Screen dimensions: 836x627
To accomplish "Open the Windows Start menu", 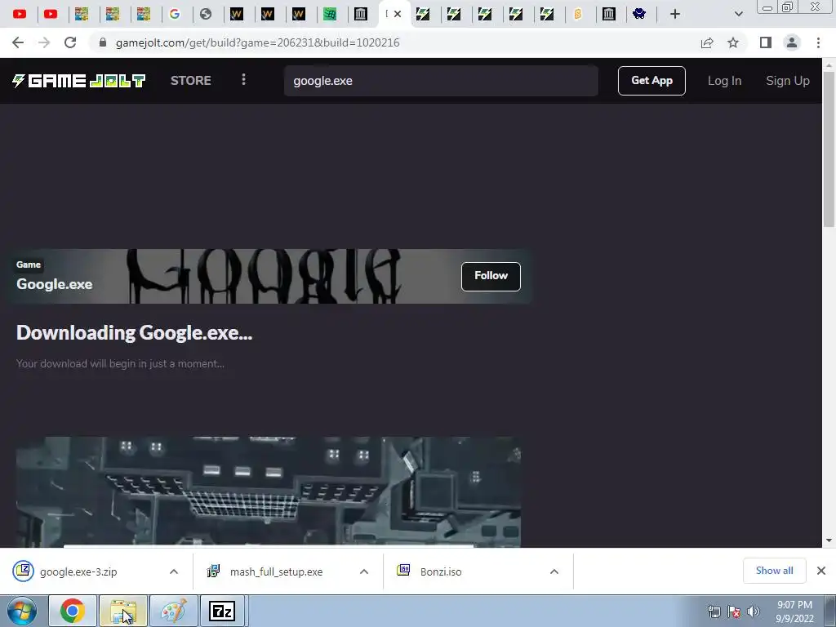I will point(21,611).
